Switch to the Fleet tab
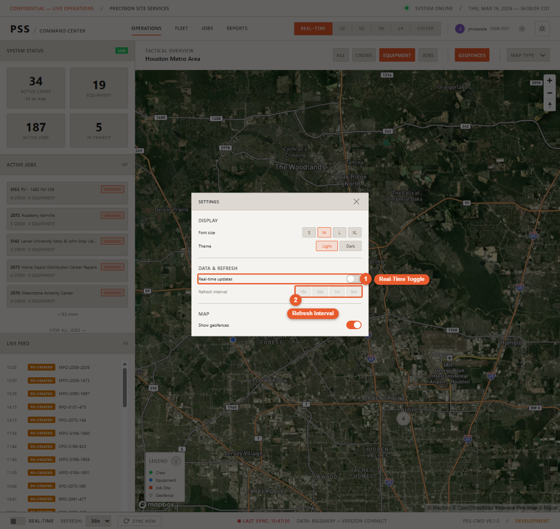Screen dimensions: 560x529 (181, 28)
